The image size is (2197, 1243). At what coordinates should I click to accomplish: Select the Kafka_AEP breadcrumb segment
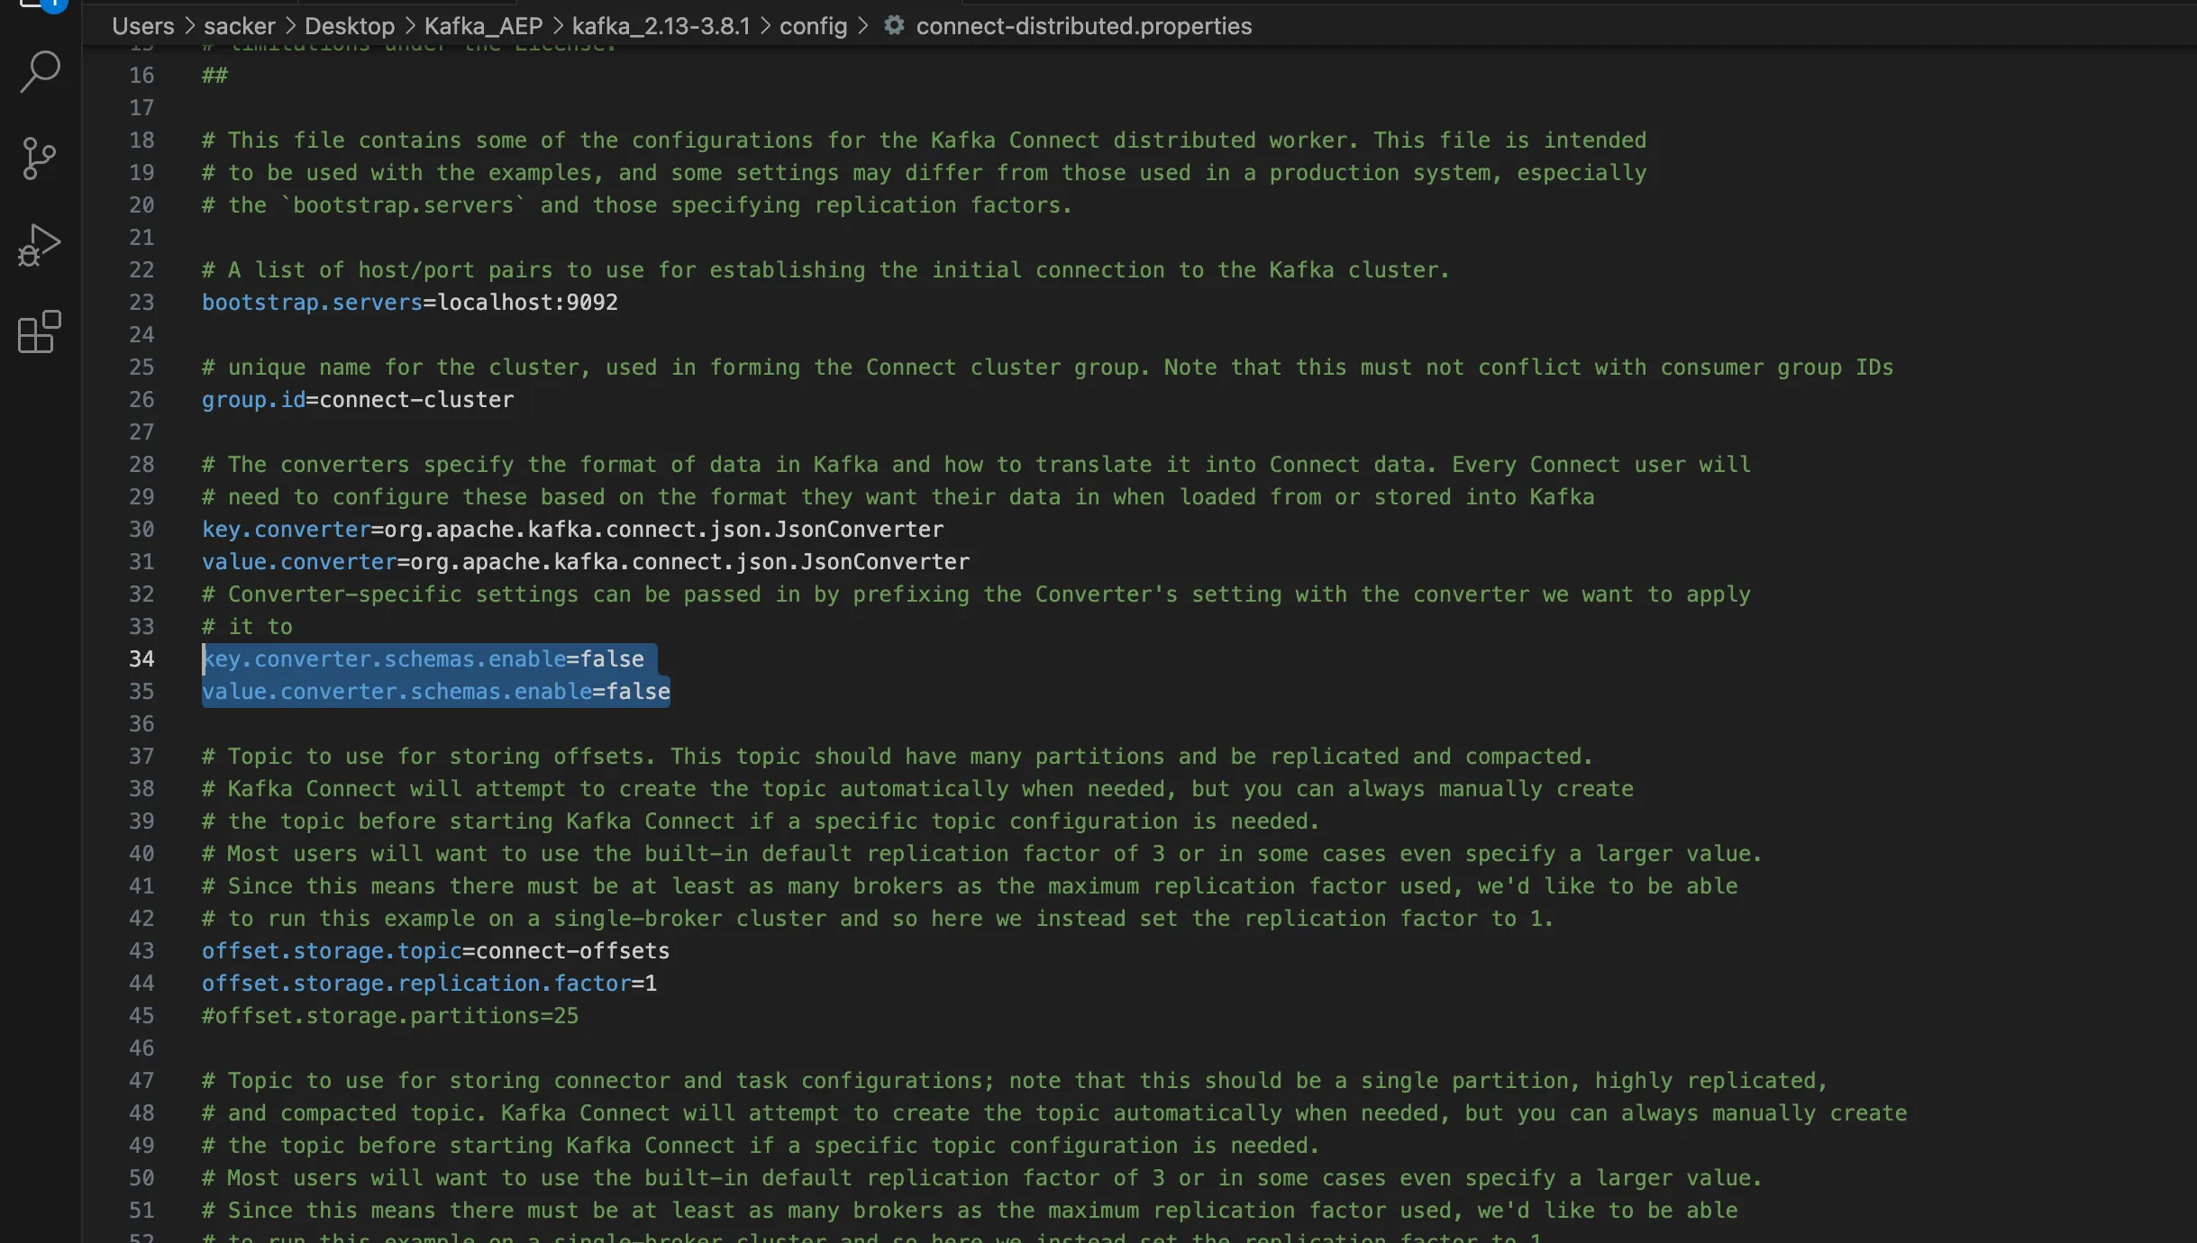483,26
